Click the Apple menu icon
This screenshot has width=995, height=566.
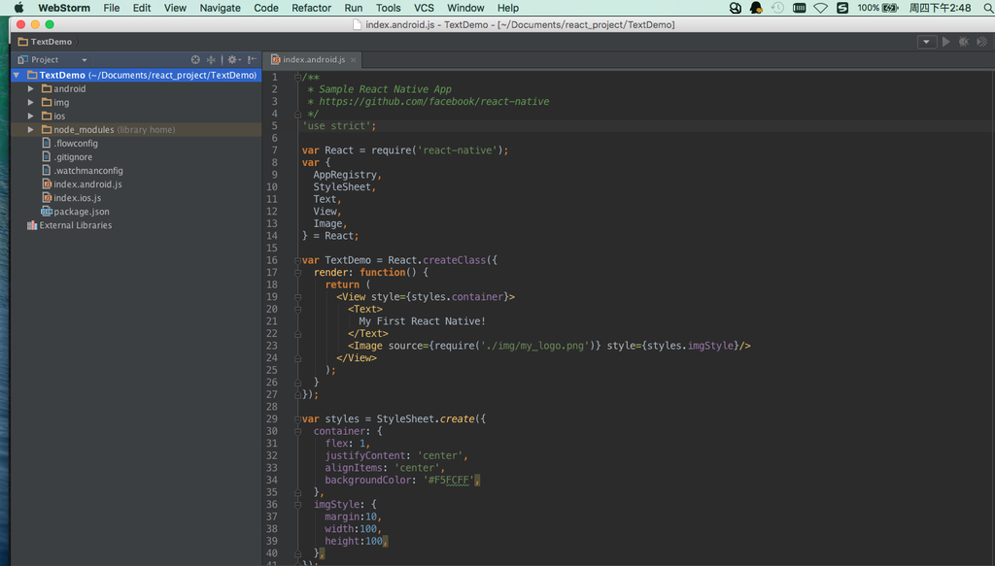pyautogui.click(x=19, y=8)
